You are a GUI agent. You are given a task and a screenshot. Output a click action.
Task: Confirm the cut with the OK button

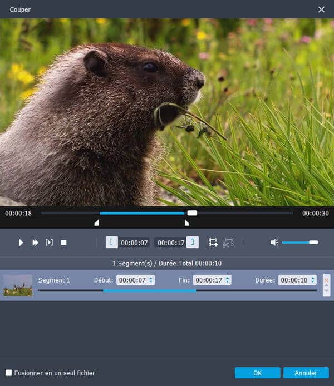click(x=257, y=373)
